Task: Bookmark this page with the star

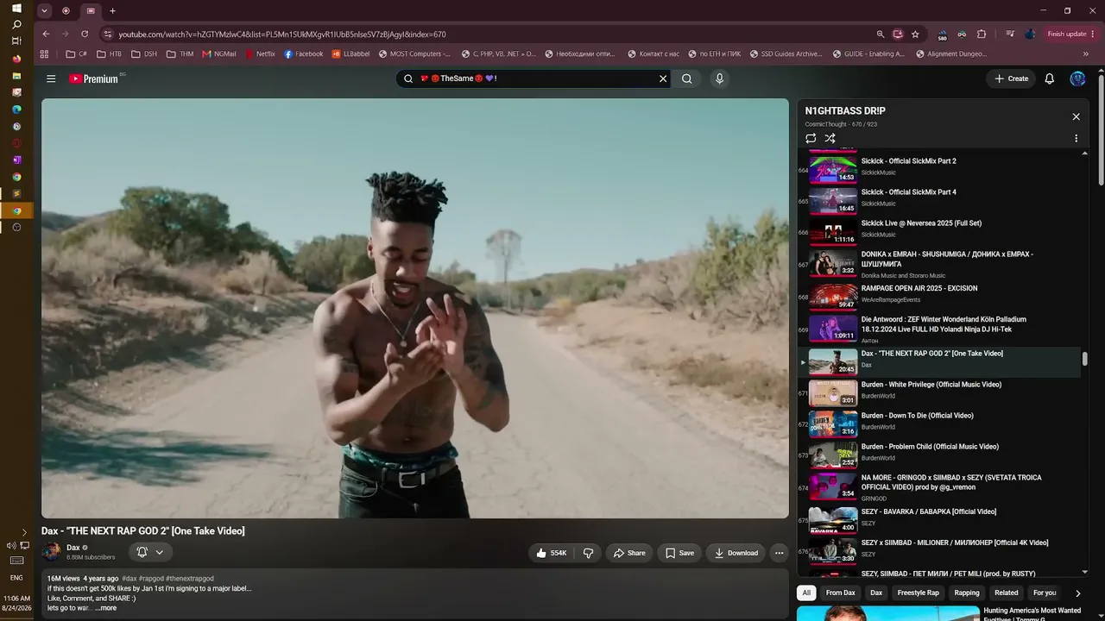Action: [x=915, y=34]
